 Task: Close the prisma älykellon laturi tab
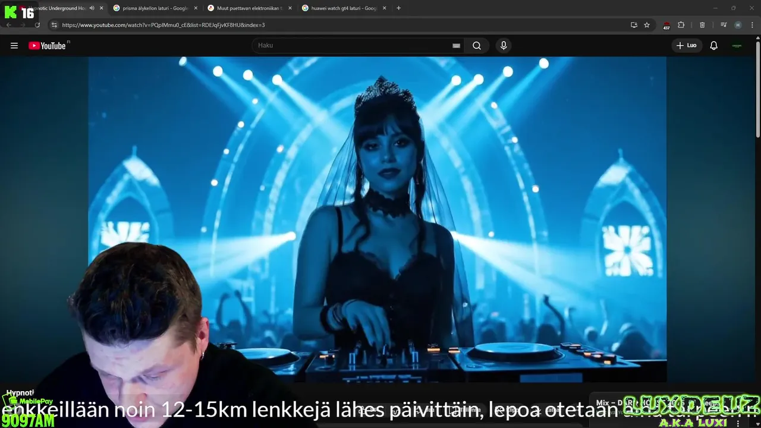(196, 8)
